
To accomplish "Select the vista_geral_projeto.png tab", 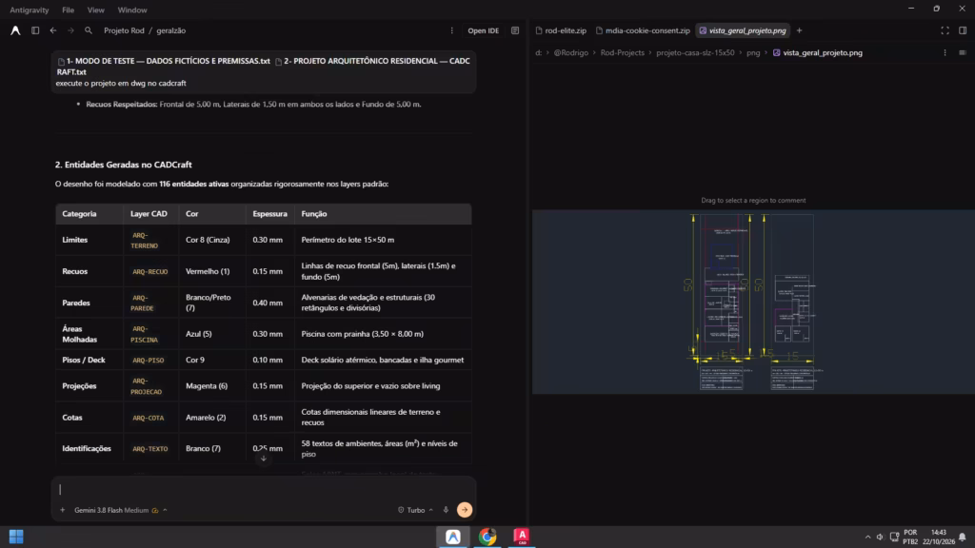I will point(743,30).
